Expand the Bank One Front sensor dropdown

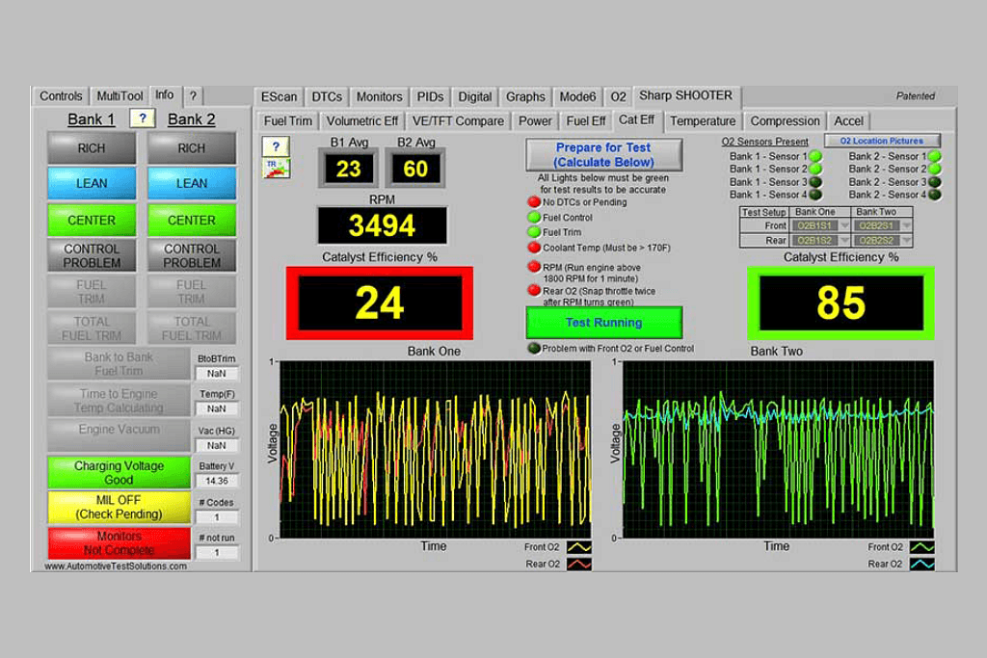pos(822,225)
